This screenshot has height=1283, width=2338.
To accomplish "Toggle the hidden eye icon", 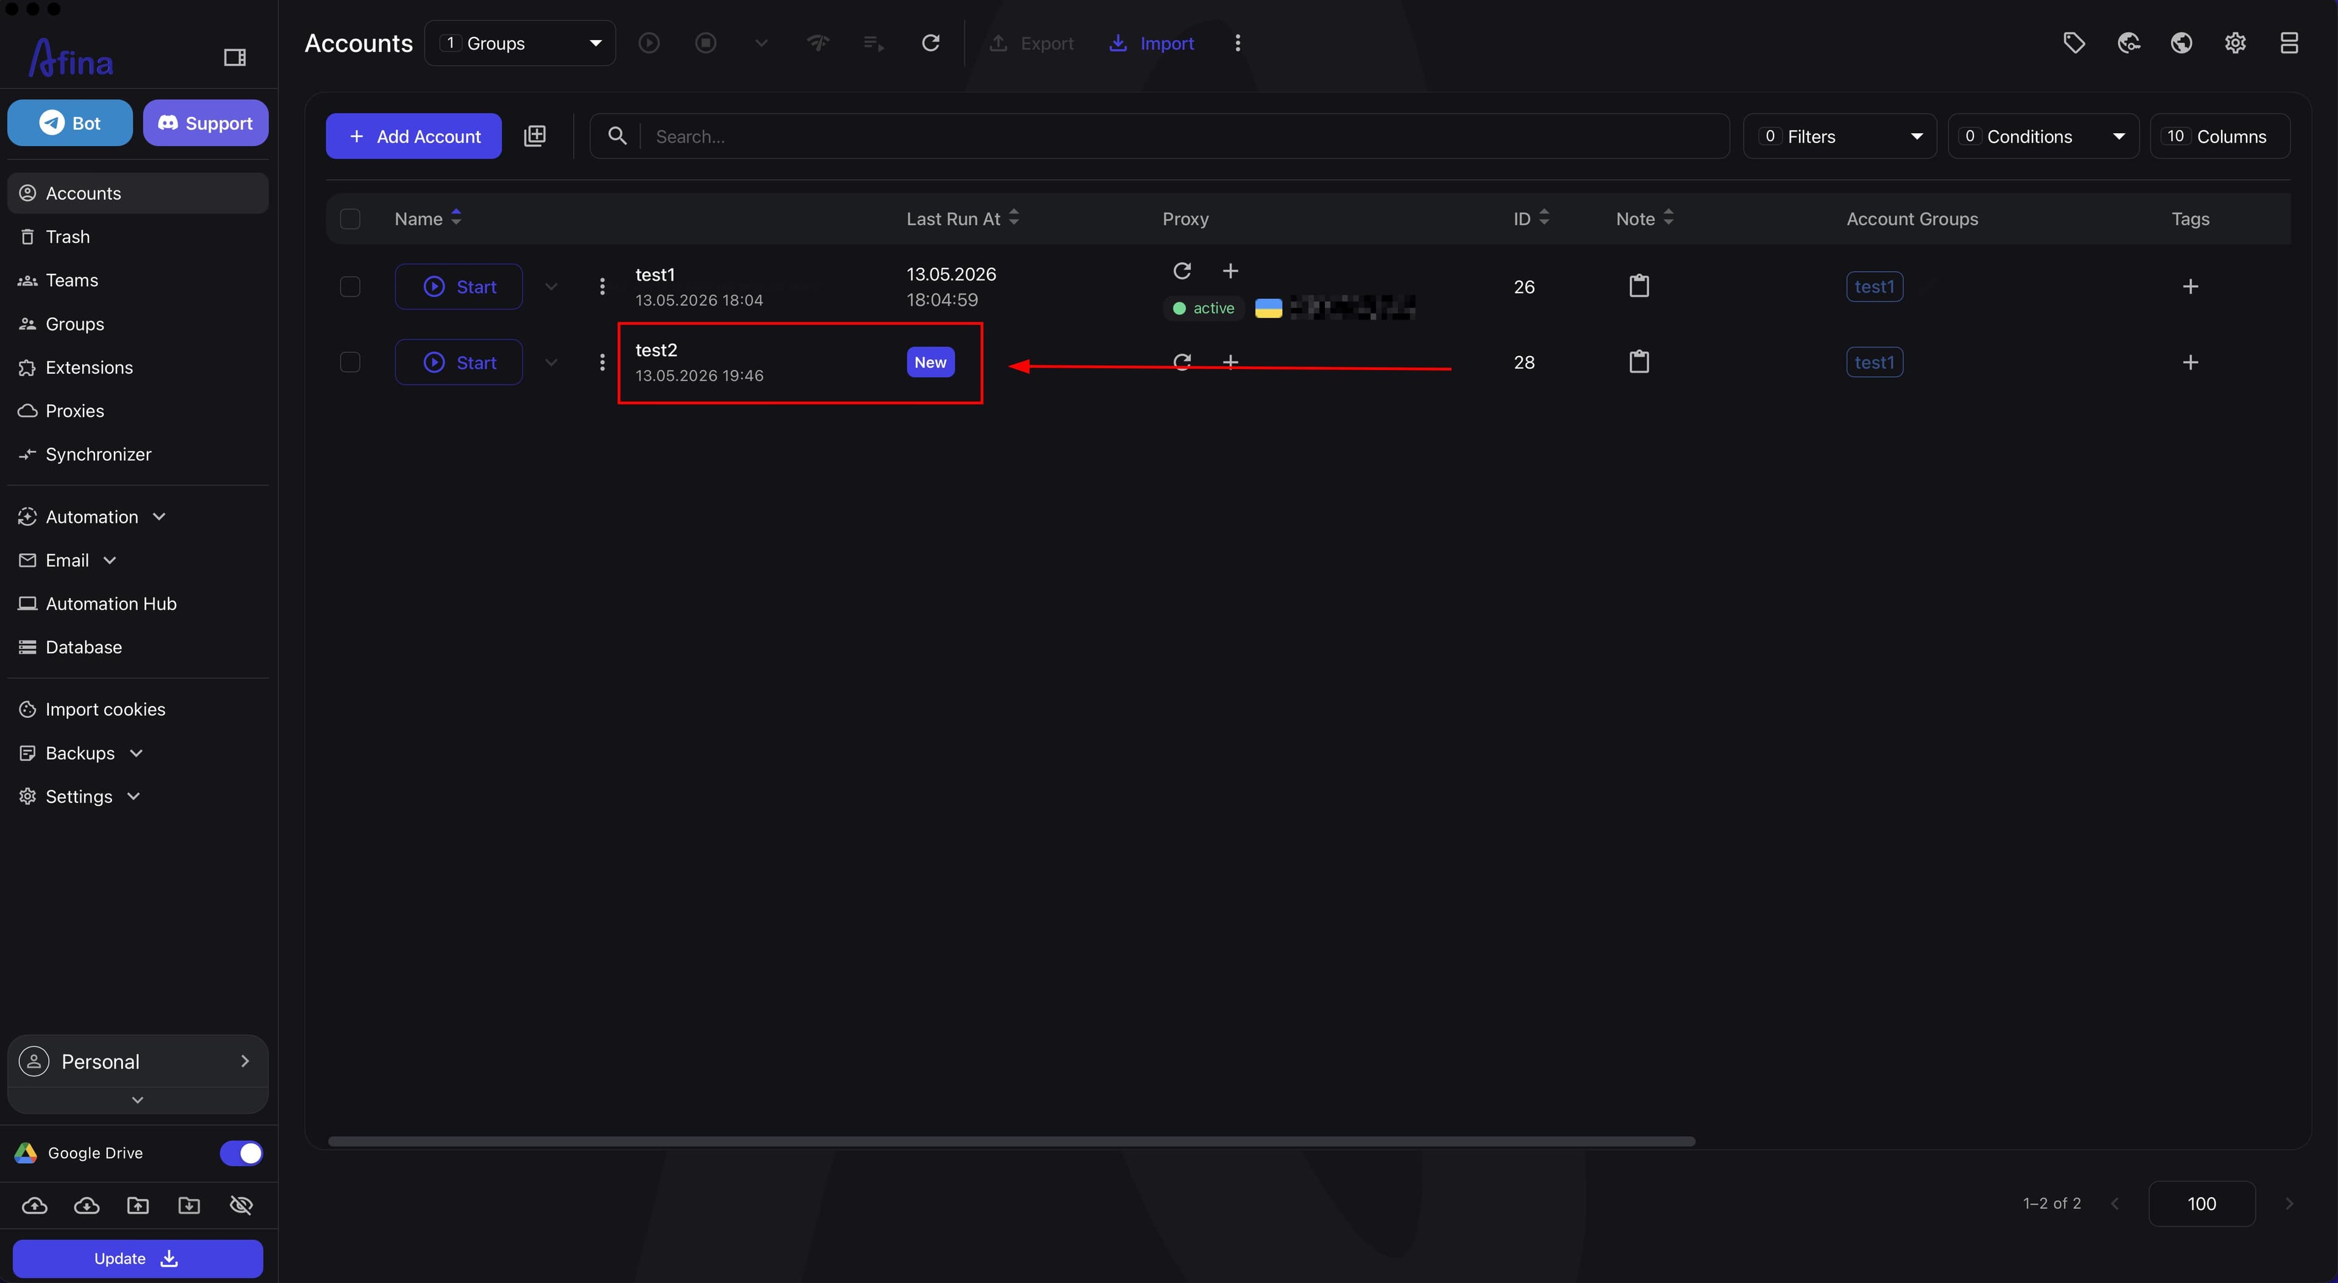I will [242, 1205].
